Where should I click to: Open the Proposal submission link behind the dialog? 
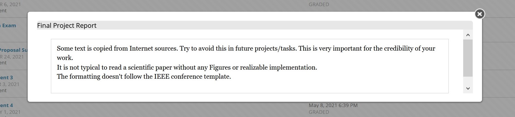(14, 50)
